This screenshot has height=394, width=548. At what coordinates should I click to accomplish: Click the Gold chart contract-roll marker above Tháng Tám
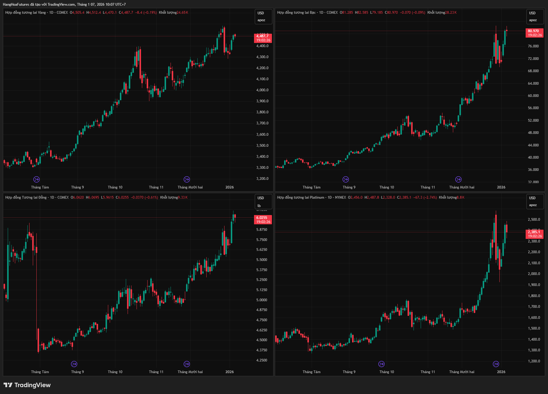[x=36, y=179]
